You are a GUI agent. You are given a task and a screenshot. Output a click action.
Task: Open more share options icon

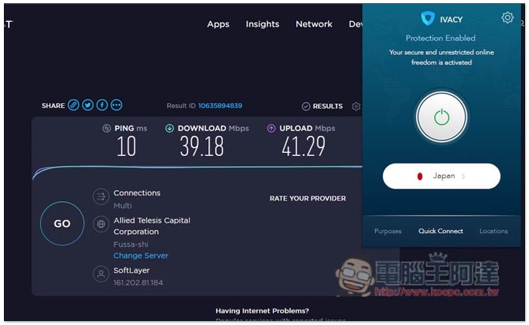point(117,105)
